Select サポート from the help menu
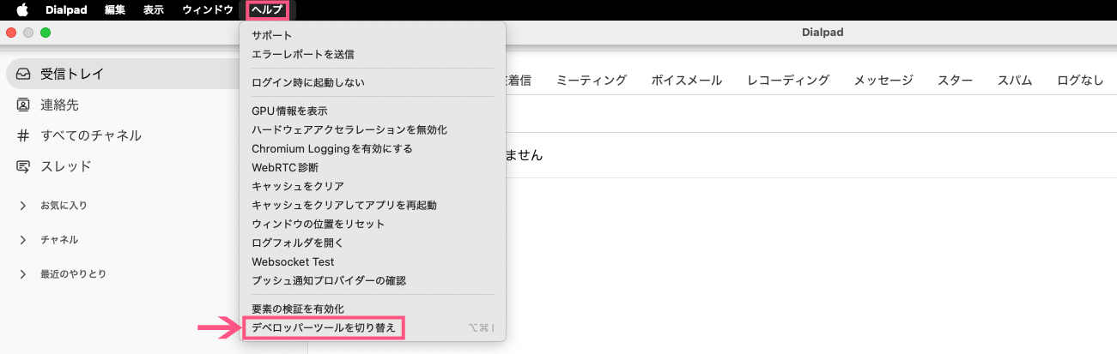1117x354 pixels. pos(373,36)
